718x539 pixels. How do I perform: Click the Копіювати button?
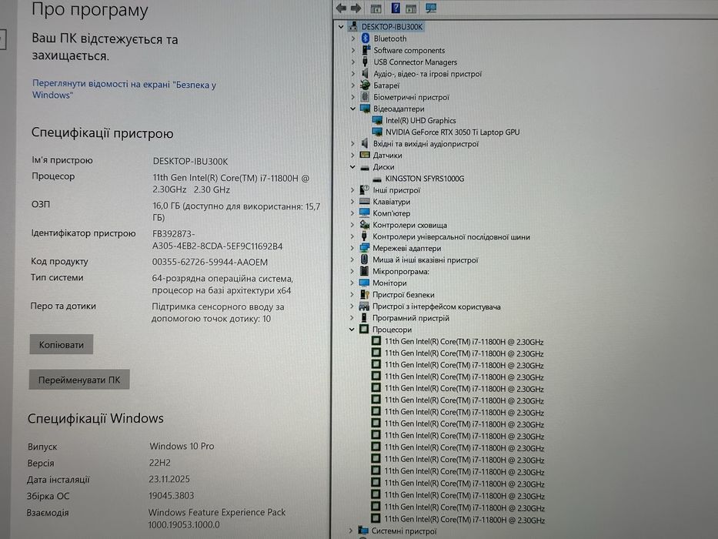(62, 344)
